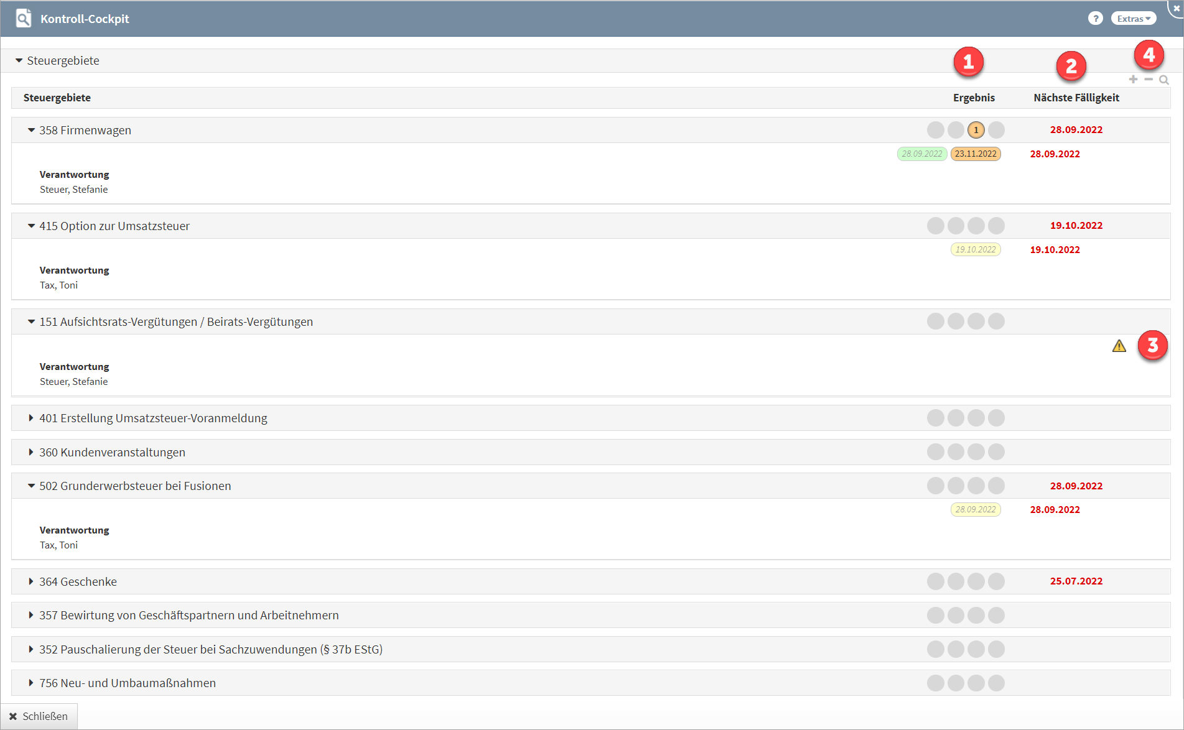Click the Nächste Fälligkeit column header
Viewport: 1184px width, 730px height.
point(1076,98)
